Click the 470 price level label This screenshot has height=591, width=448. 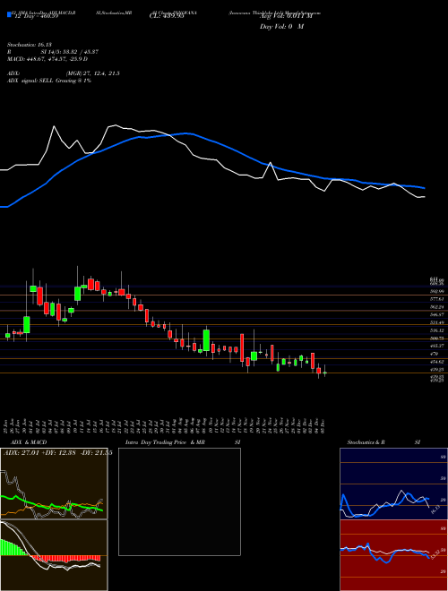point(434,354)
